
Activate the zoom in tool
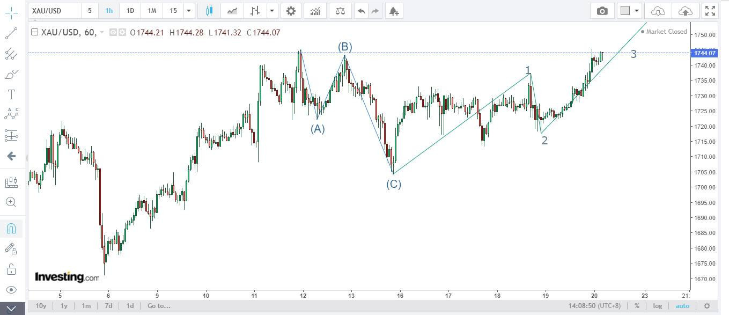point(11,202)
